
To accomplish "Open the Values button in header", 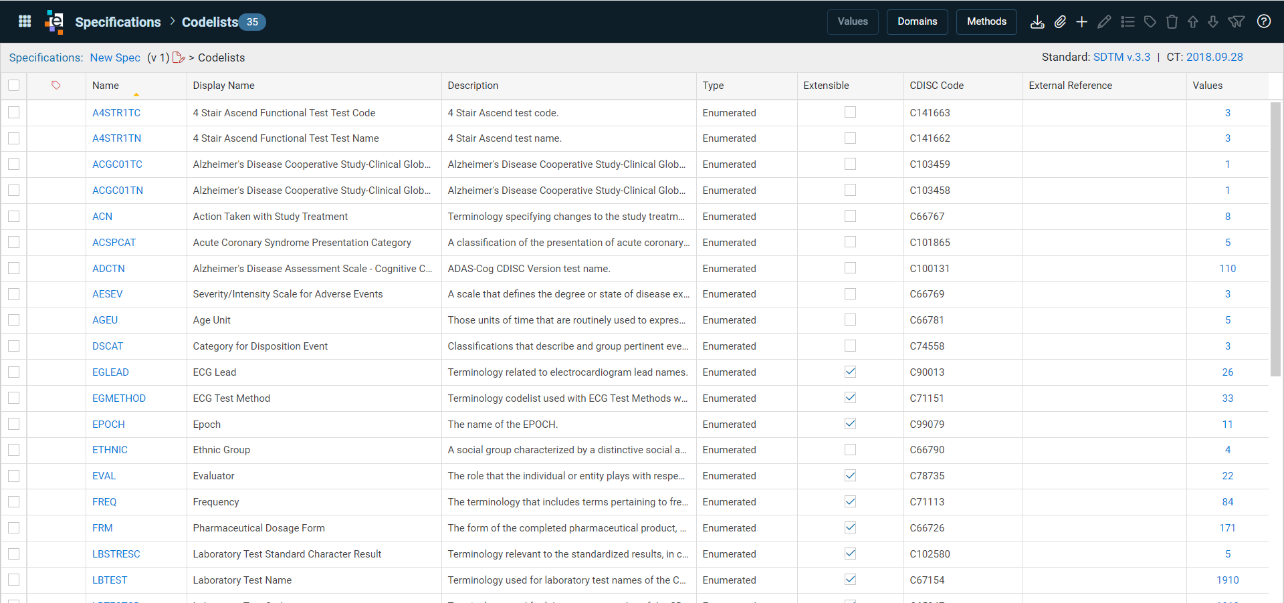I will (x=853, y=22).
